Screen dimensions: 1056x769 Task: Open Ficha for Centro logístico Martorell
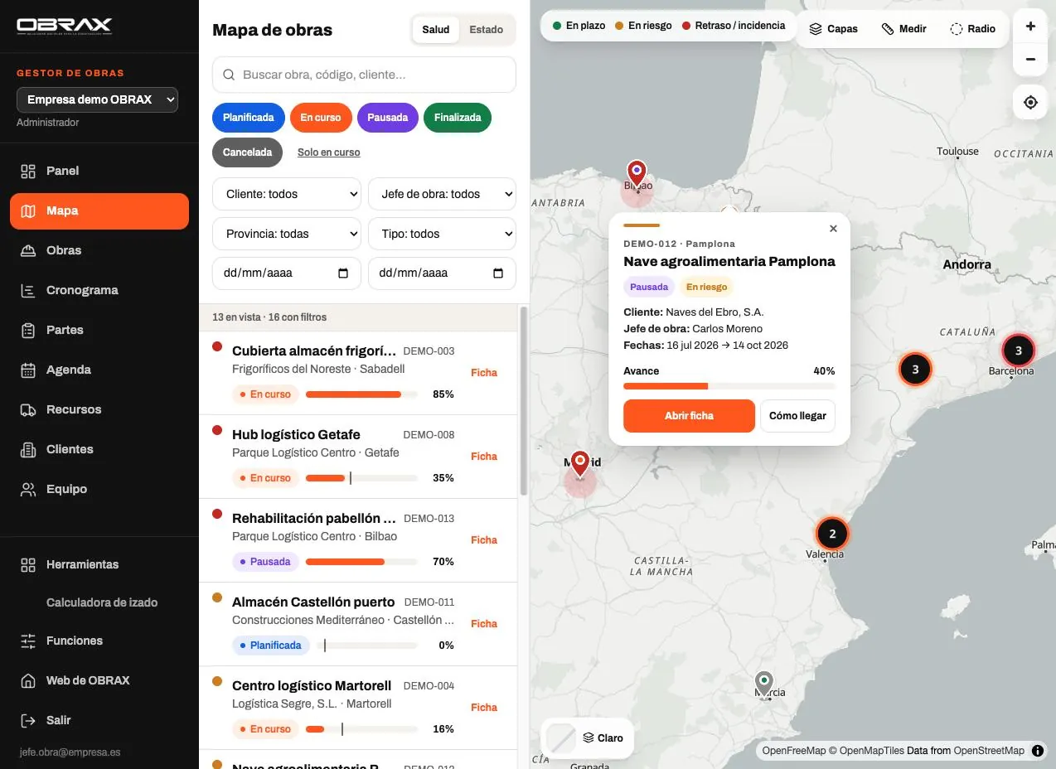pyautogui.click(x=484, y=708)
